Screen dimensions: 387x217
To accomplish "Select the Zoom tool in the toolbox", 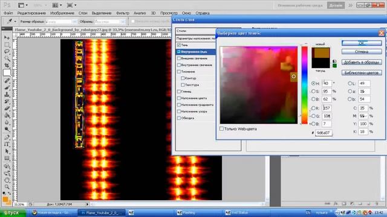I will click(7, 187).
